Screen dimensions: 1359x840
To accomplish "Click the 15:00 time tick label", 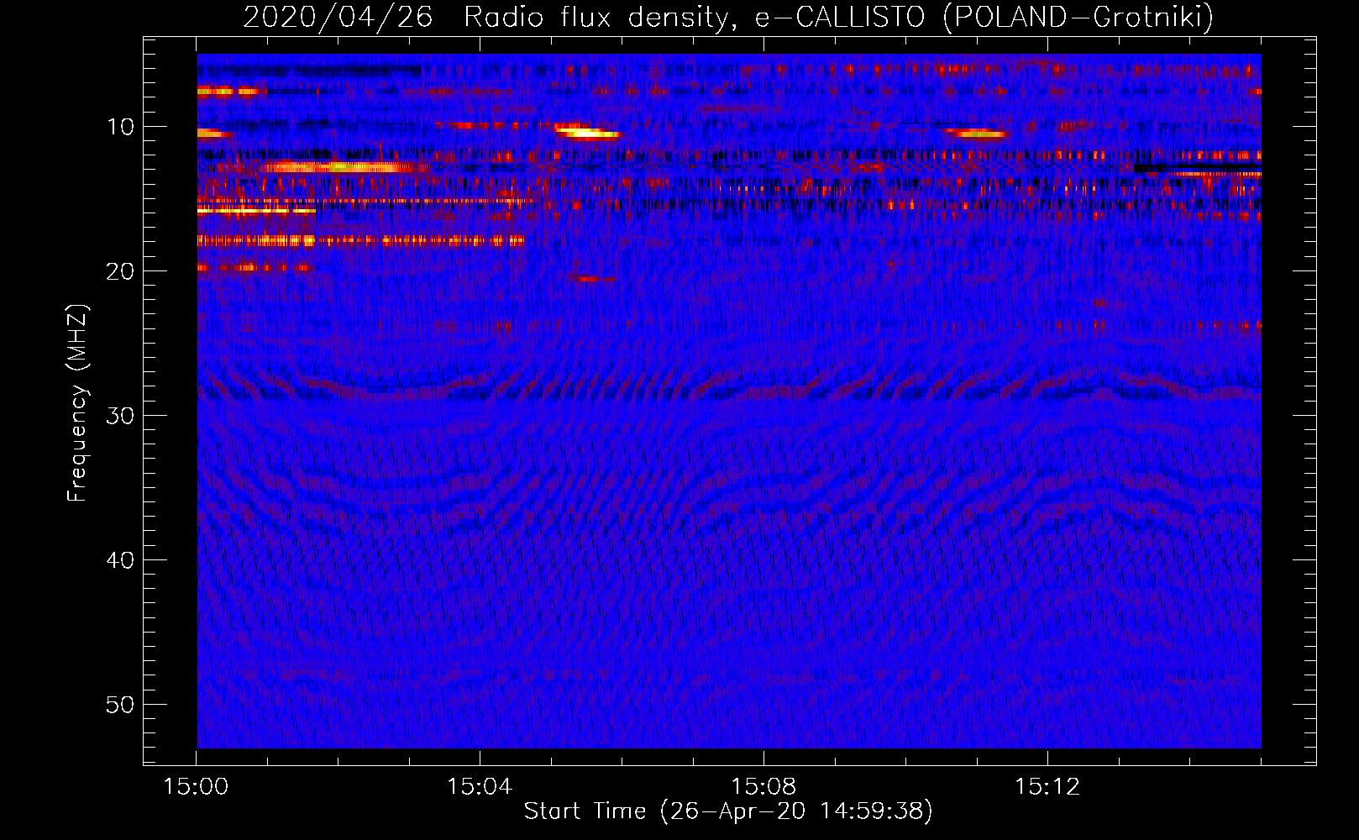I will [x=196, y=786].
